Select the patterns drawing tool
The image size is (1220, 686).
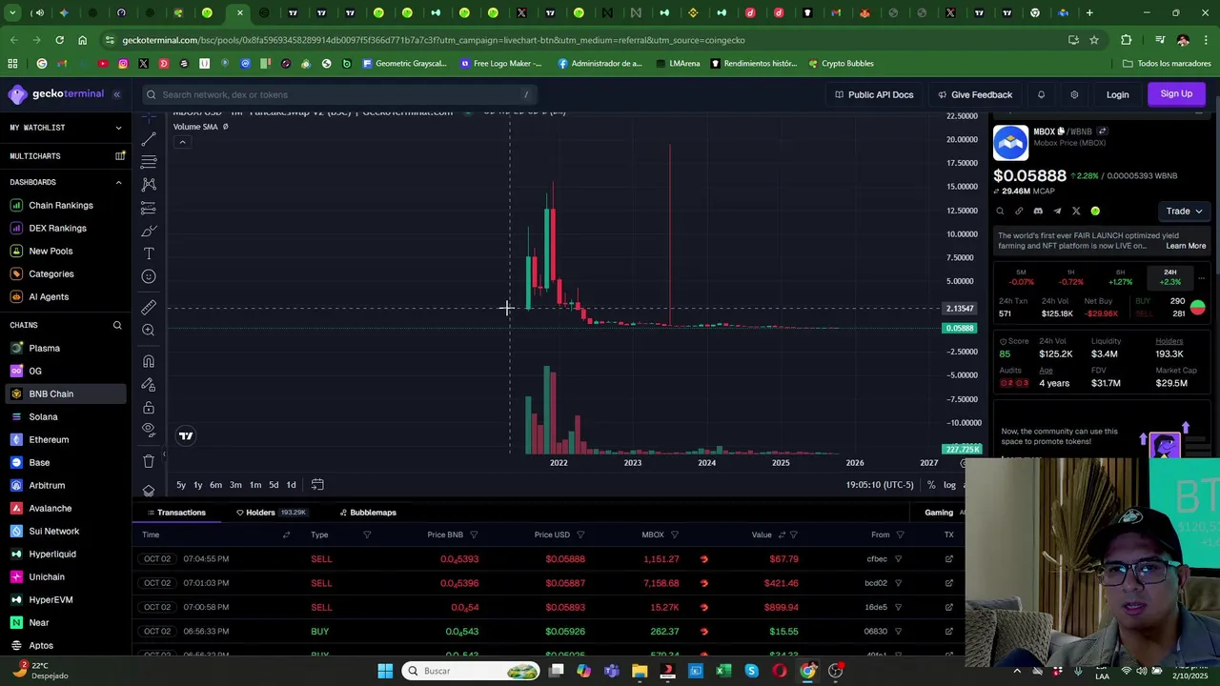[149, 185]
